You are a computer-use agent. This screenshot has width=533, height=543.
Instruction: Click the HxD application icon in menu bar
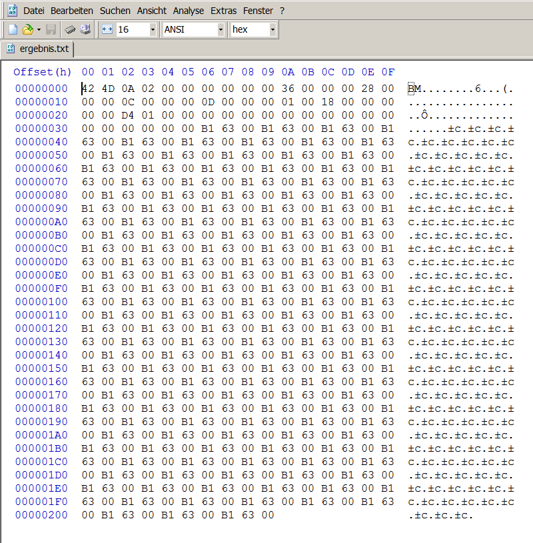pyautogui.click(x=12, y=11)
